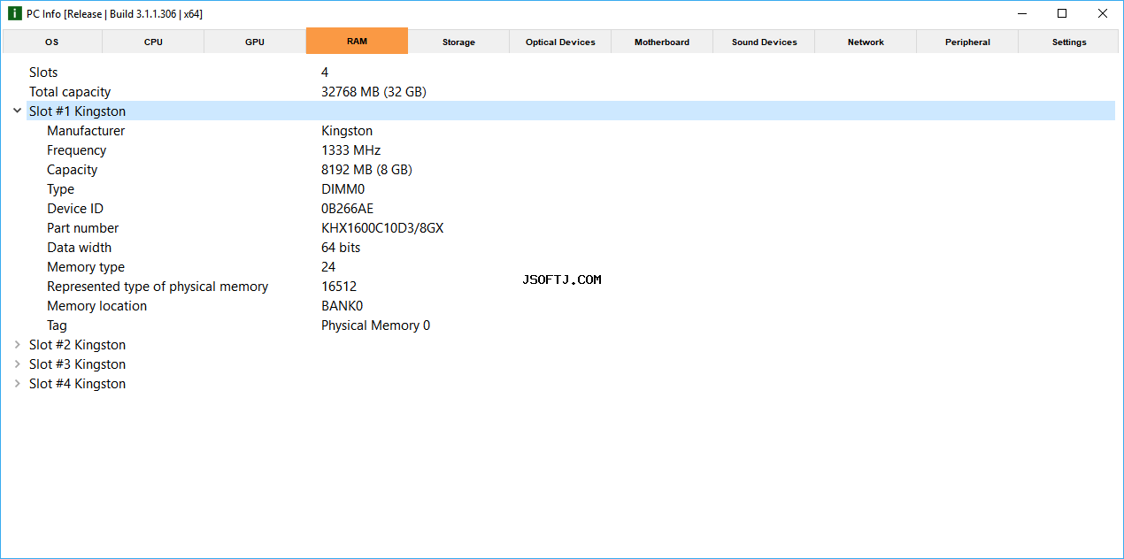Expand the Slot #2 Kingston node
This screenshot has width=1124, height=559.
[x=17, y=344]
